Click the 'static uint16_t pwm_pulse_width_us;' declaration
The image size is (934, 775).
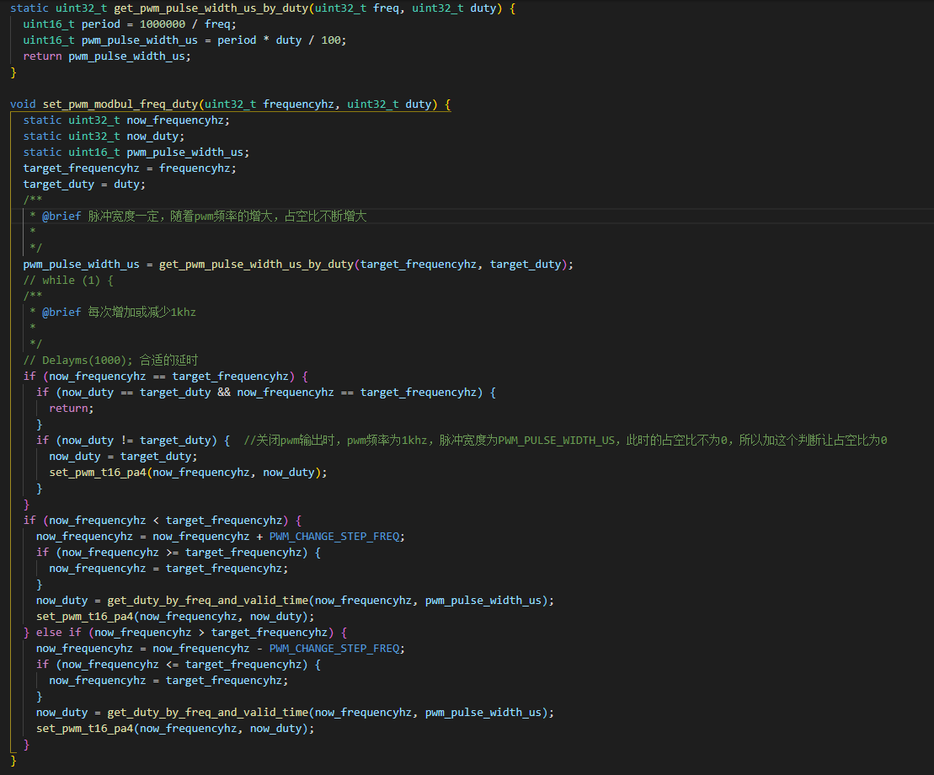136,152
